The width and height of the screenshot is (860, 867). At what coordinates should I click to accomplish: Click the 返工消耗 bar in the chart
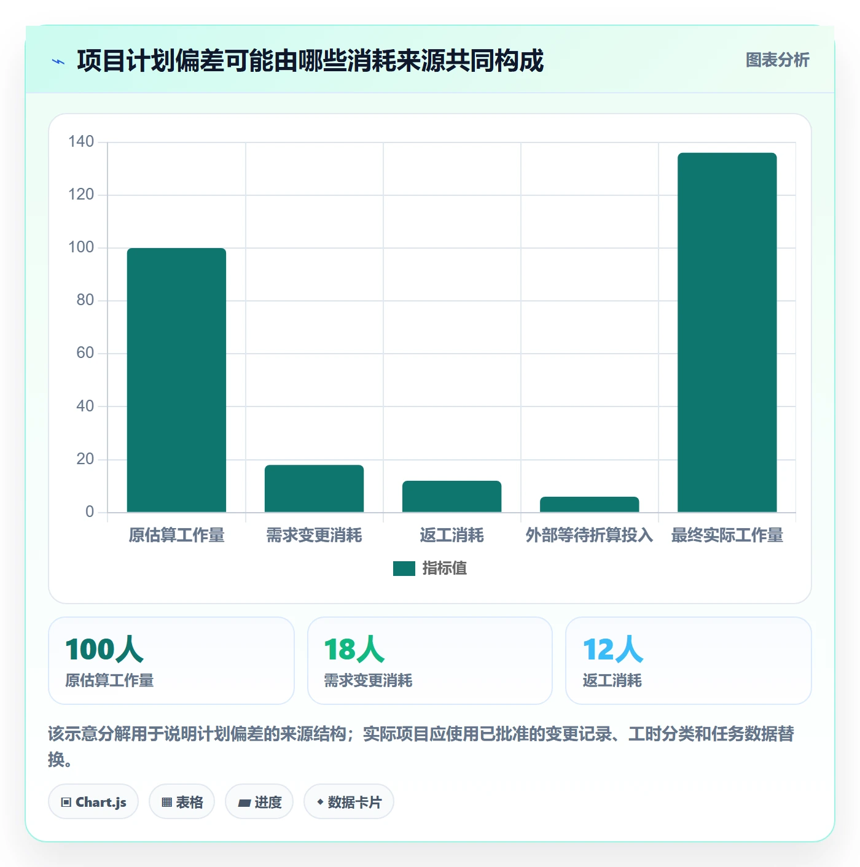(x=451, y=497)
